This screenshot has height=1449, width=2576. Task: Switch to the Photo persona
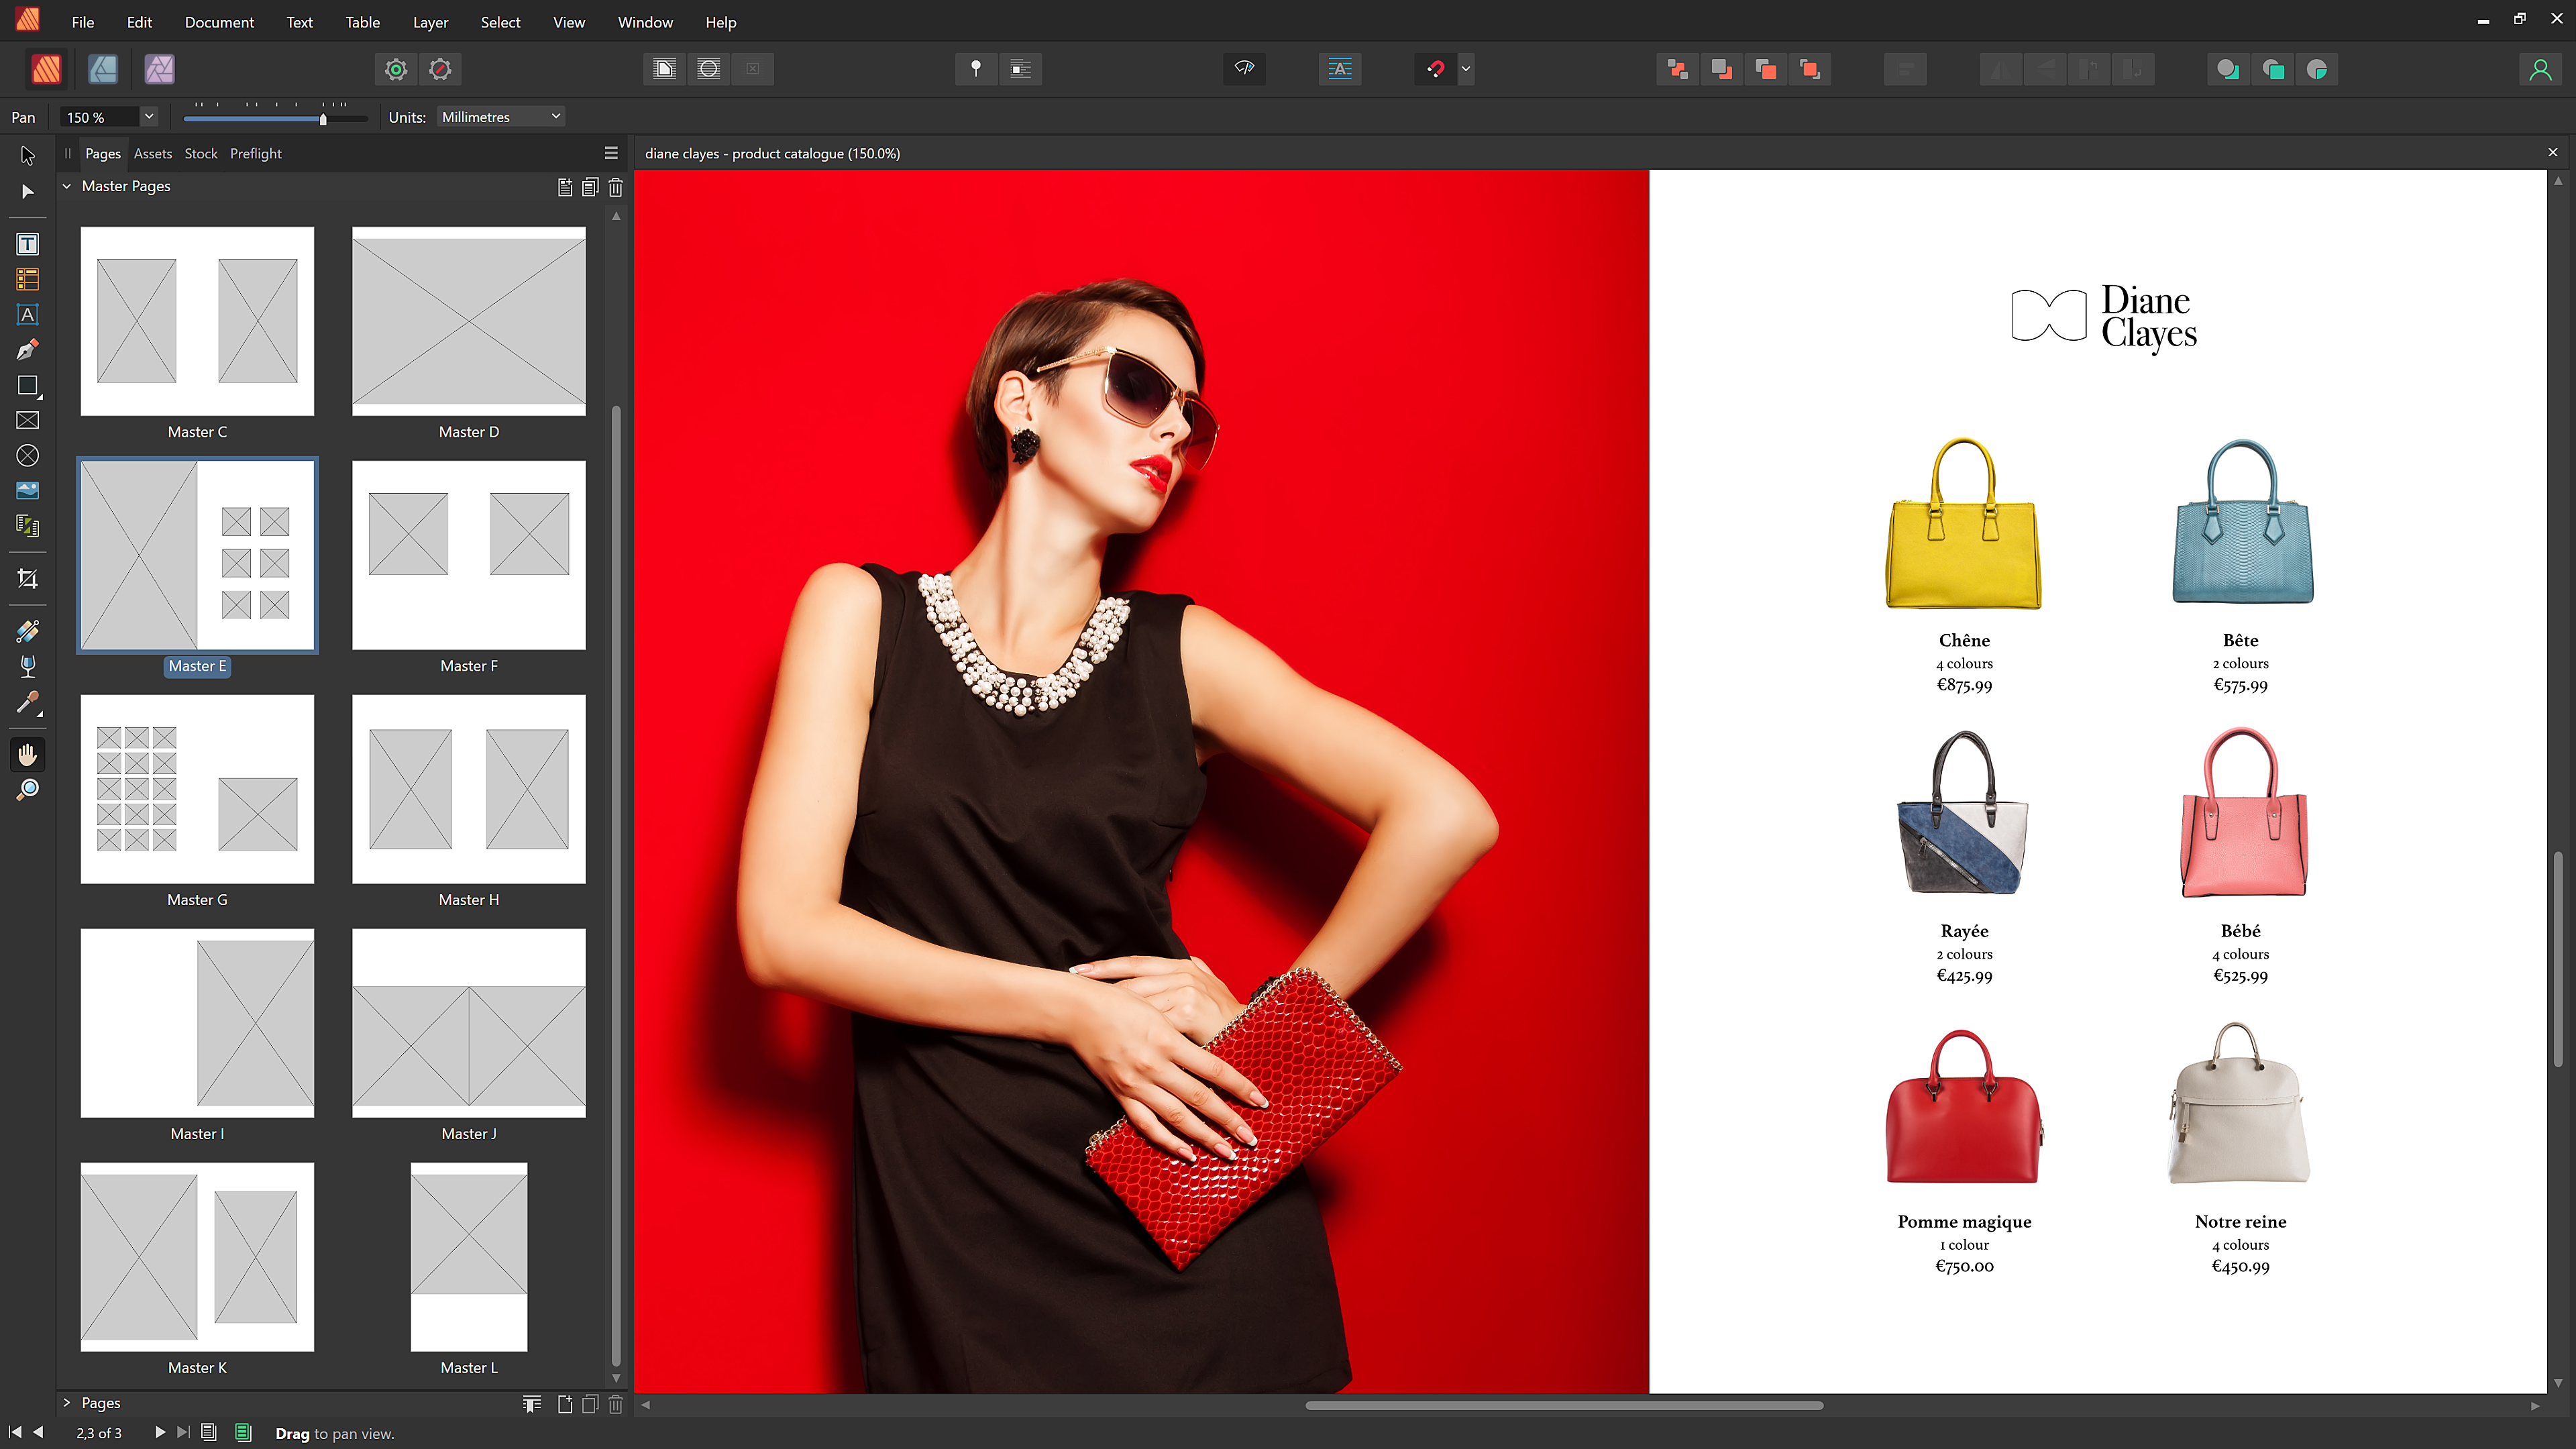click(159, 69)
